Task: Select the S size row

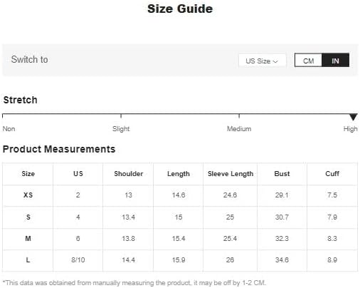Action: [x=180, y=217]
